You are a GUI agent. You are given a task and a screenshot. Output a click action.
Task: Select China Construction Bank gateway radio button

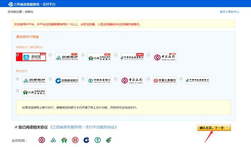(50, 79)
